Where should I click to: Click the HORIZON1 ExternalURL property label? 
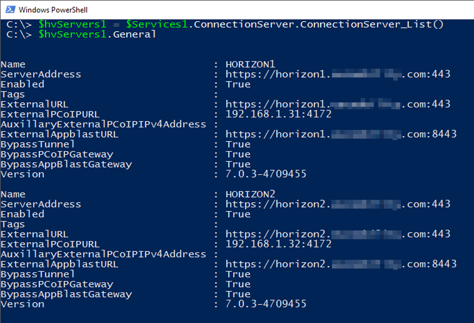tap(34, 104)
